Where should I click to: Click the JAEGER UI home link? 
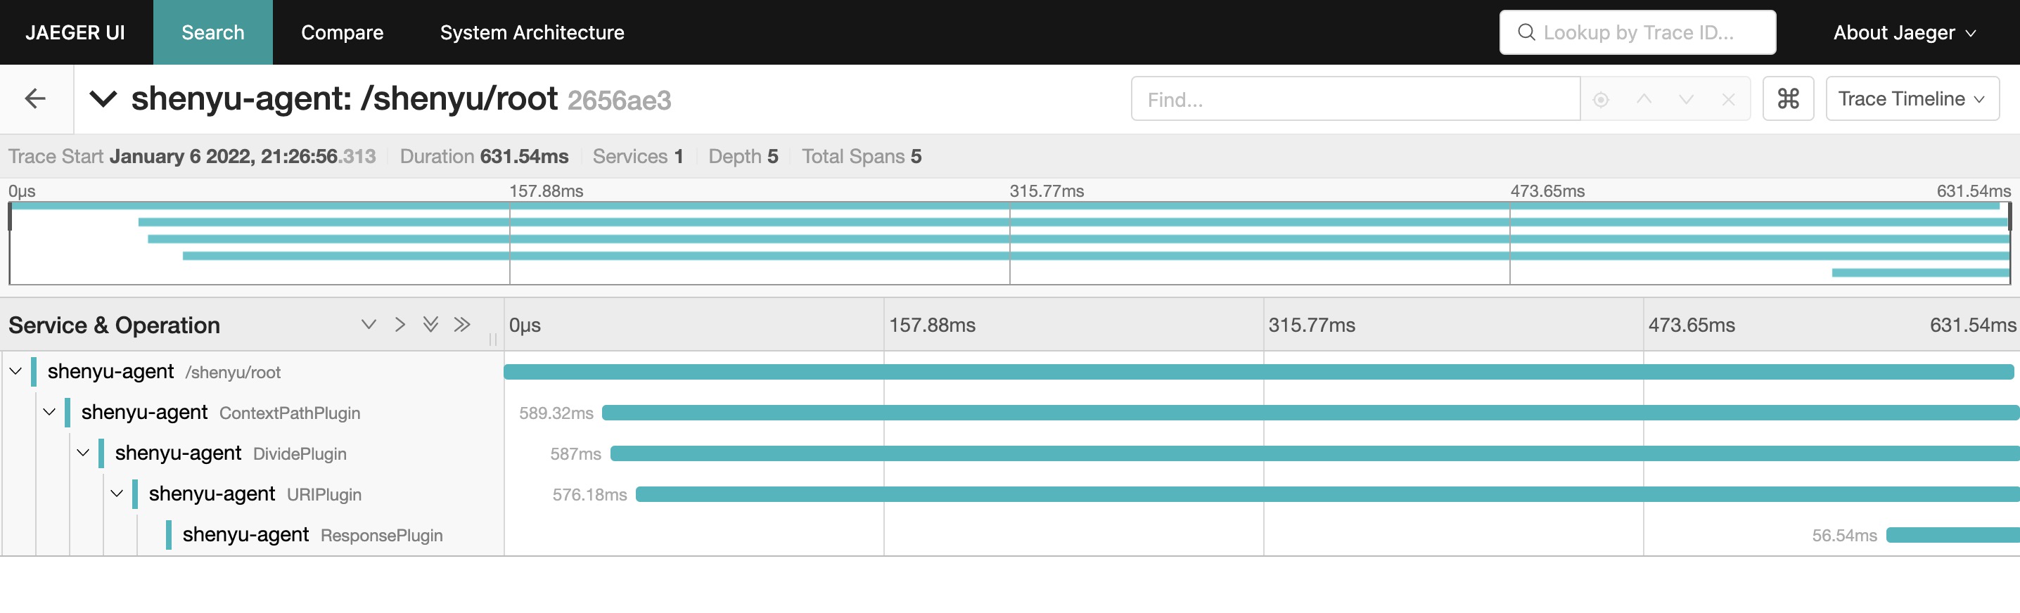(75, 32)
